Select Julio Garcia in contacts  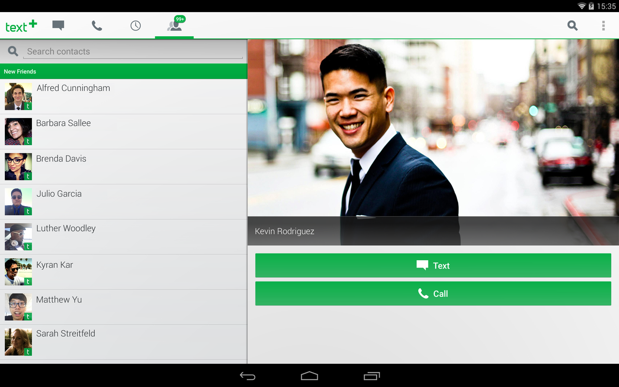[123, 202]
